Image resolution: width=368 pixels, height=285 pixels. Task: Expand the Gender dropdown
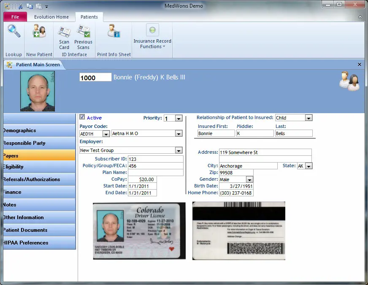pos(249,179)
